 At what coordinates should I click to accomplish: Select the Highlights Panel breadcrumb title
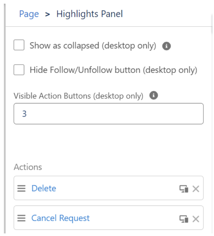(90, 14)
